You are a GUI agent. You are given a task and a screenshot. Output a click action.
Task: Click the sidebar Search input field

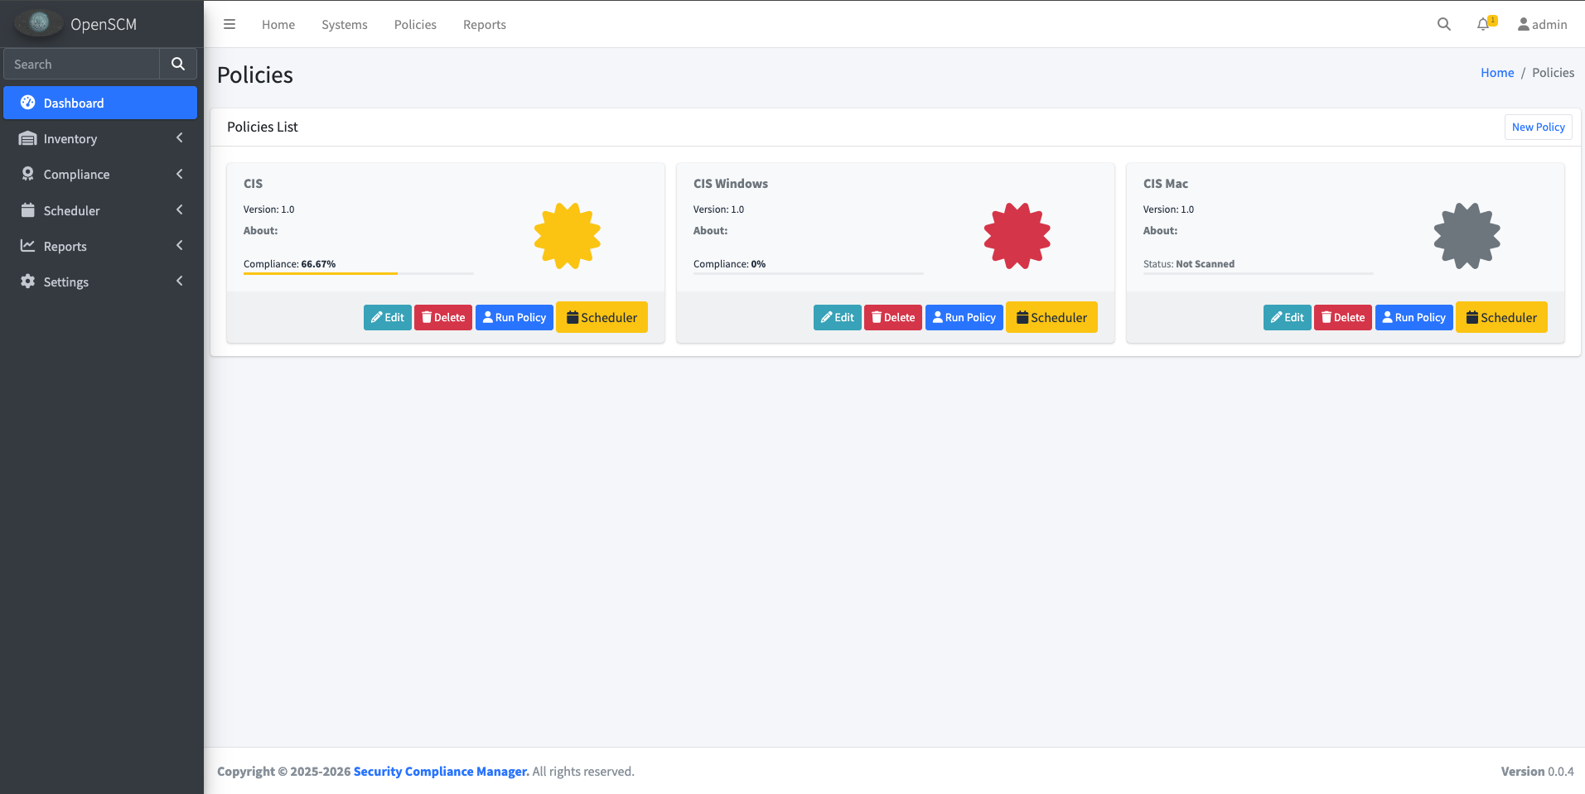coord(81,64)
